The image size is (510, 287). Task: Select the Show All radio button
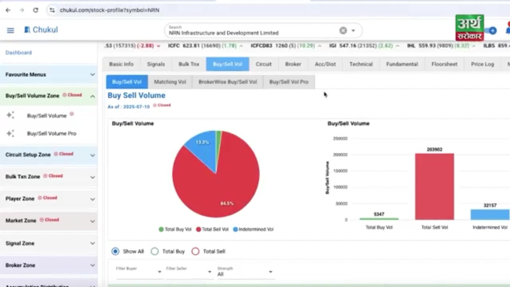click(115, 251)
